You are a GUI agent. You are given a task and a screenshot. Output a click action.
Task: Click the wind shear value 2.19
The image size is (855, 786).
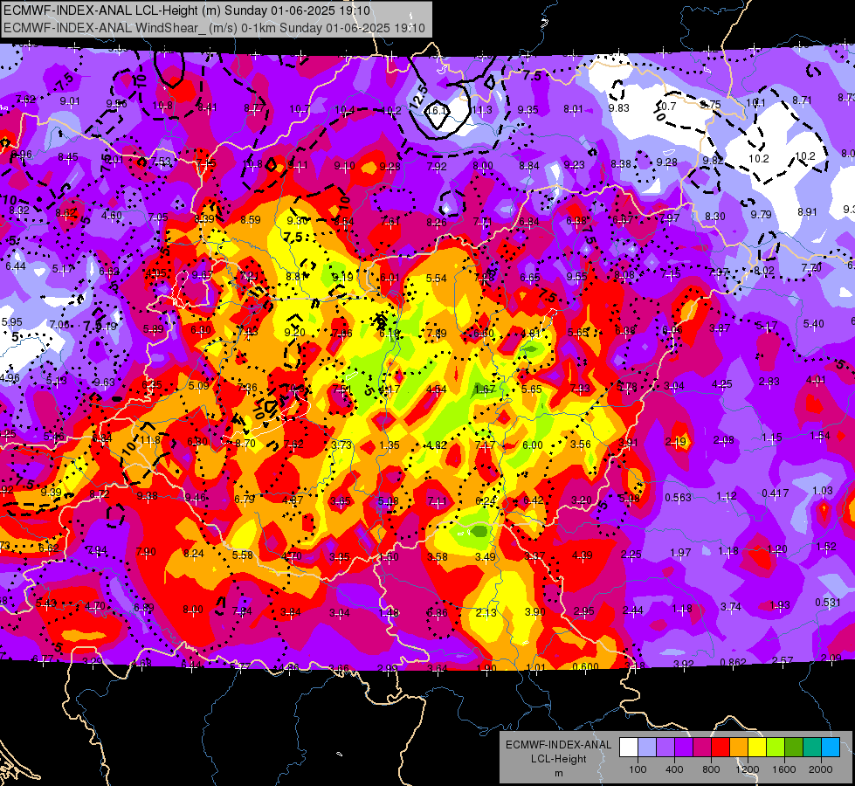point(676,441)
